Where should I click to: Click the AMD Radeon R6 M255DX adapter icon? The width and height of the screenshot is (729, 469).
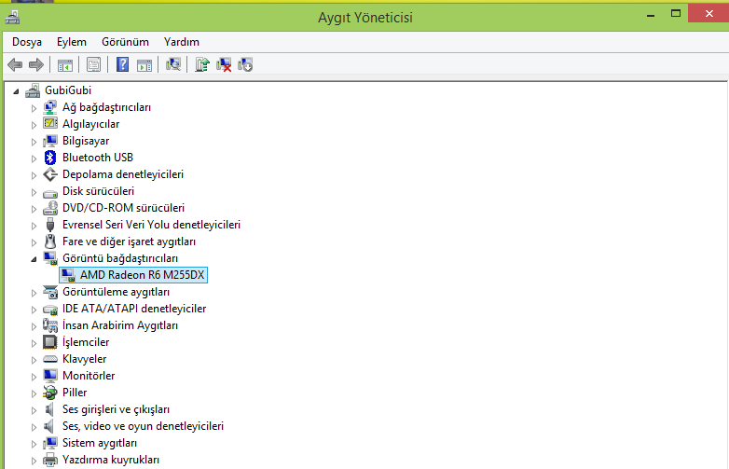(68, 275)
